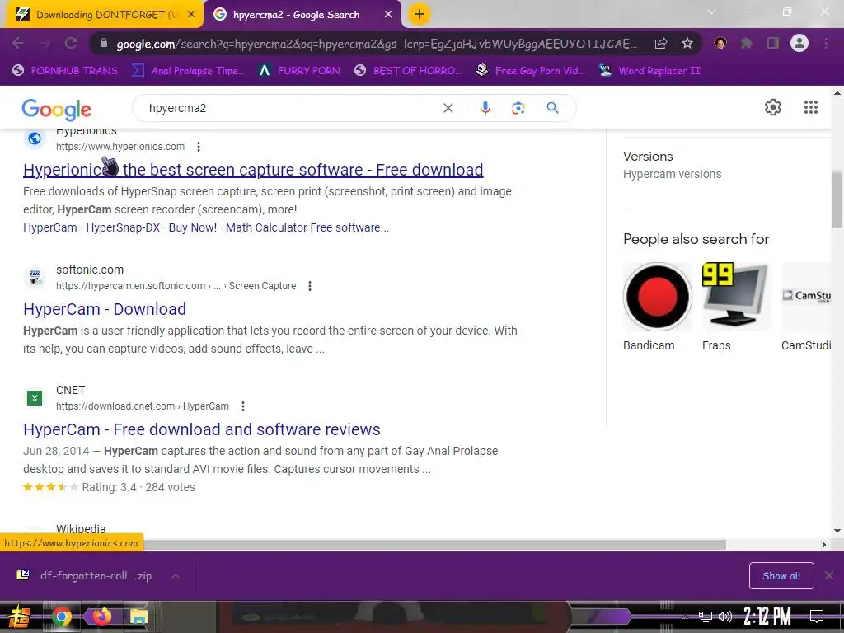Open the HyperSnap-DX sitelink
The height and width of the screenshot is (633, 844).
tap(123, 227)
